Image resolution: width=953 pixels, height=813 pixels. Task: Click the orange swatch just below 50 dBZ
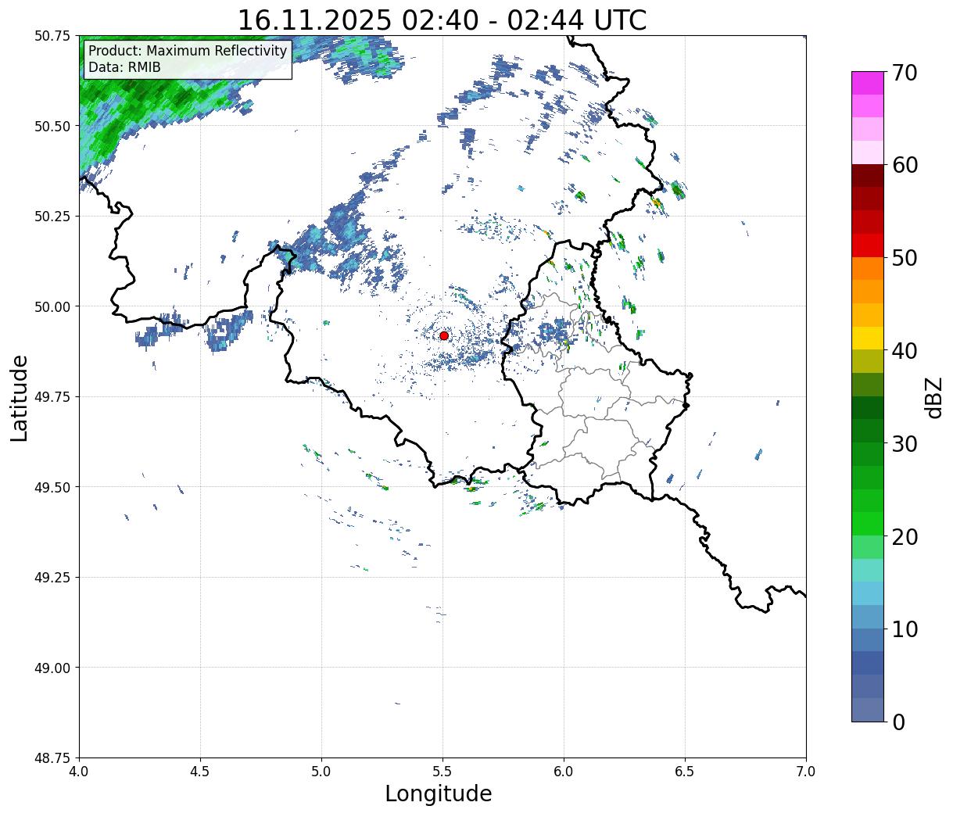pos(868,269)
